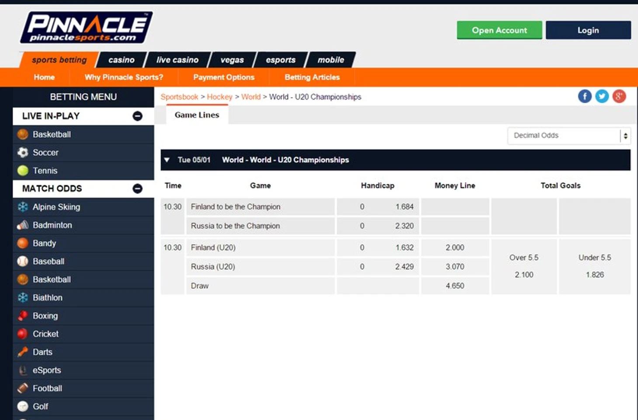Viewport: 638px width, 420px height.
Task: Click the Soccer ball icon
Action: (x=23, y=152)
